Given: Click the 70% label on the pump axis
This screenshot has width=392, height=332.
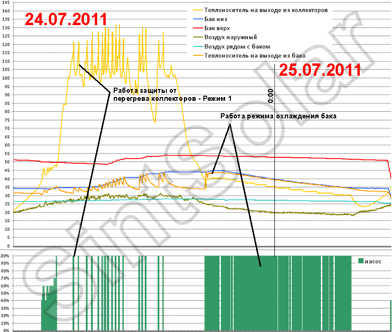Looking at the screenshot, I should (x=5, y=278).
